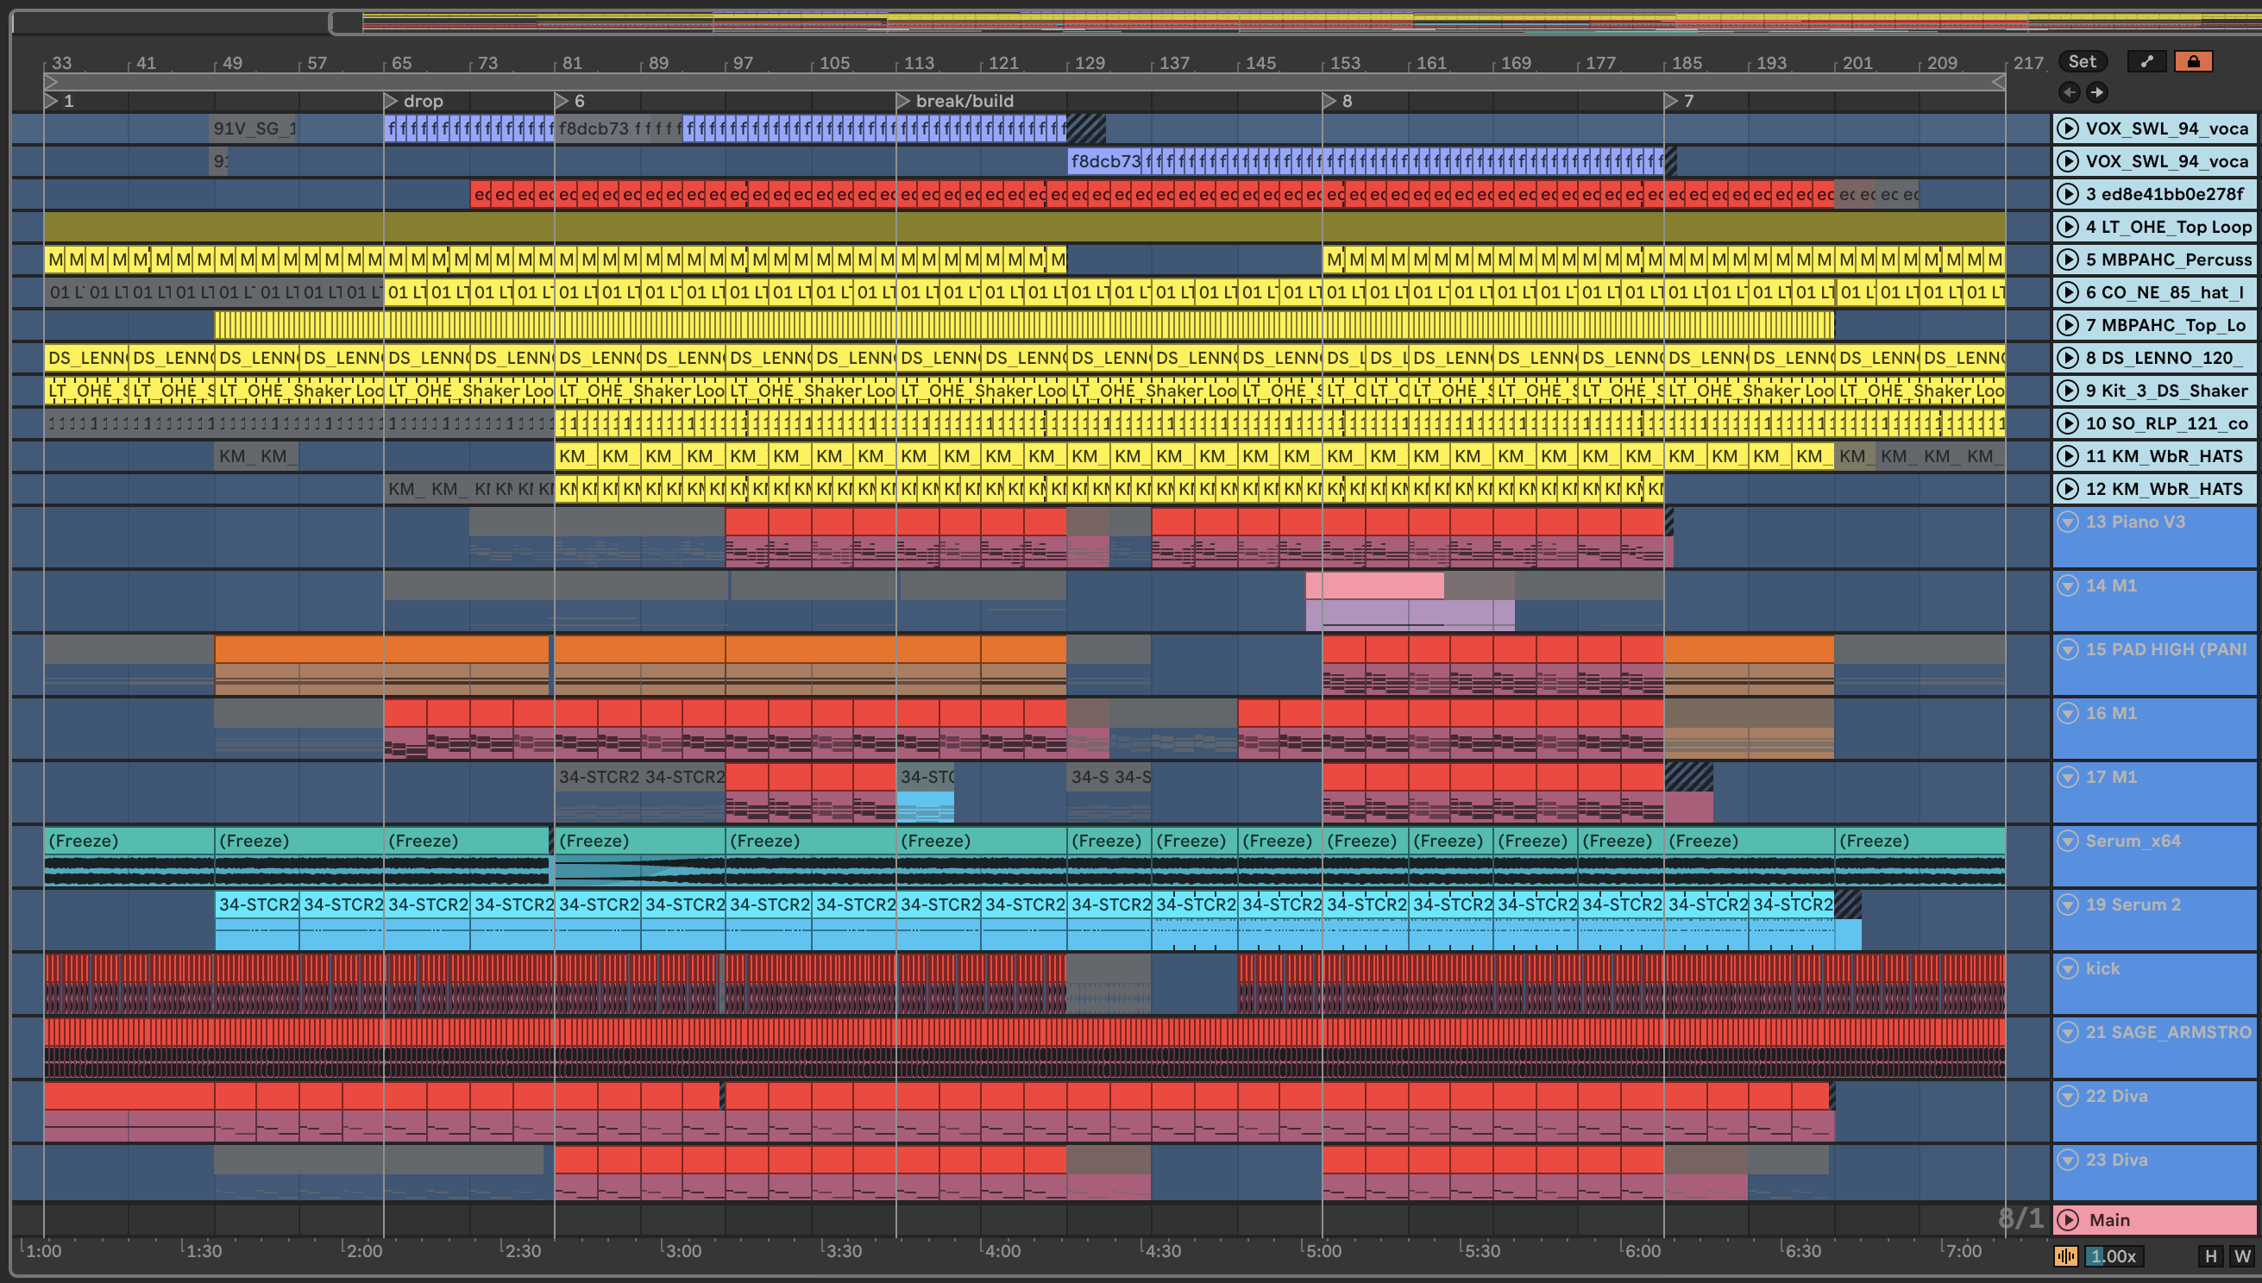The height and width of the screenshot is (1283, 2262).
Task: Click the play icon on 8 DS_LENNO_120 track
Action: click(x=2066, y=358)
